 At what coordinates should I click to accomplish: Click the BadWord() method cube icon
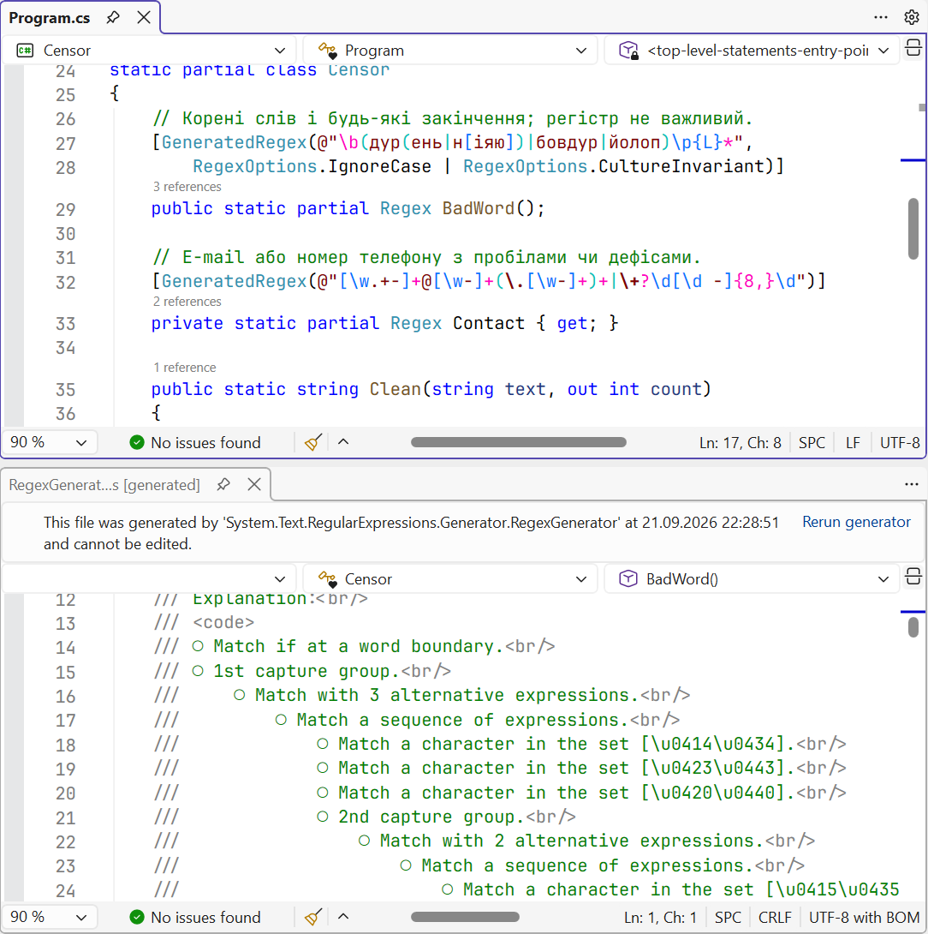[628, 578]
